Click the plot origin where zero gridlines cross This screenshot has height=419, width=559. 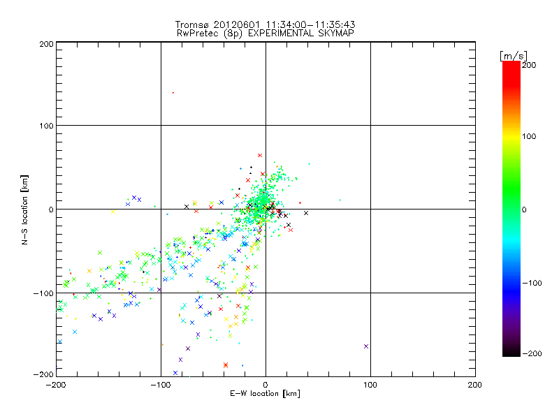point(266,209)
